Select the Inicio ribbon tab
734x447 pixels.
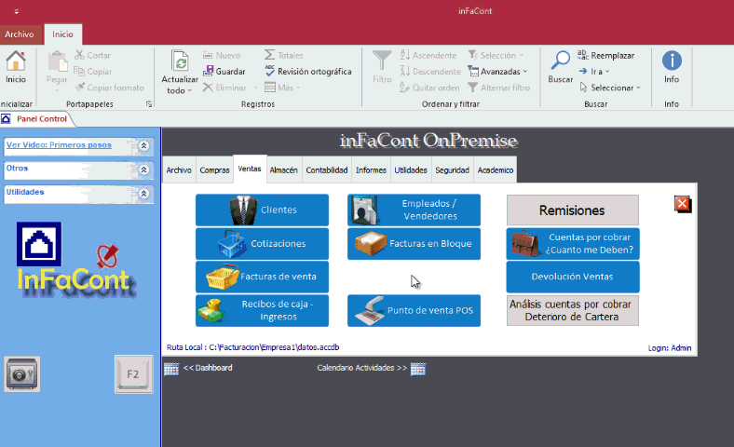tap(62, 34)
